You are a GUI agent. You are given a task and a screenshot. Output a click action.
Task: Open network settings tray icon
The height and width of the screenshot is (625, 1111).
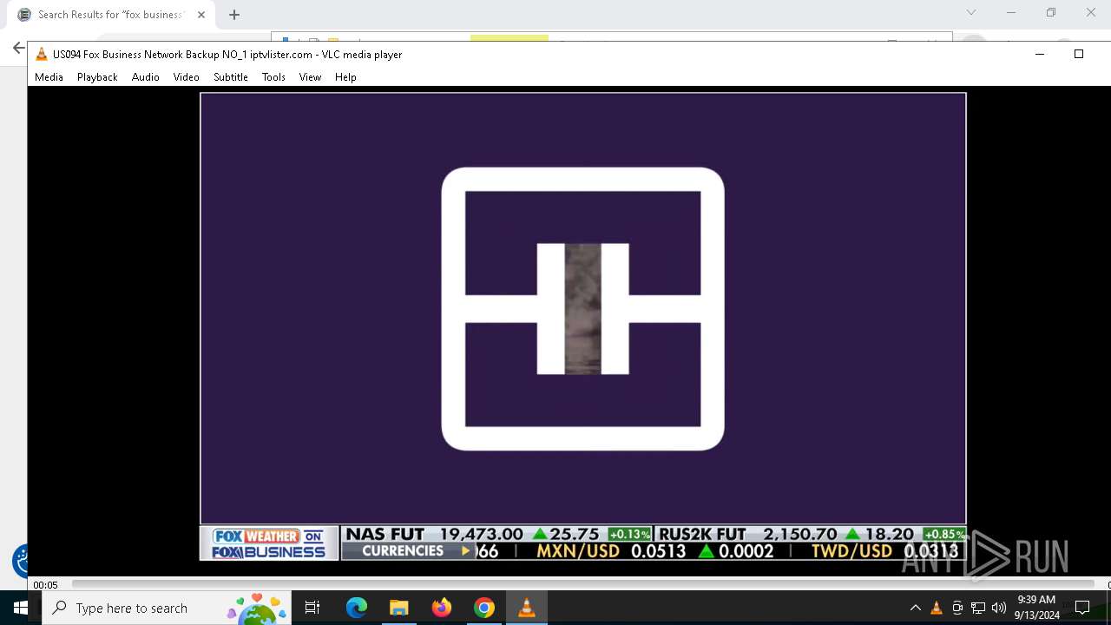(x=978, y=608)
